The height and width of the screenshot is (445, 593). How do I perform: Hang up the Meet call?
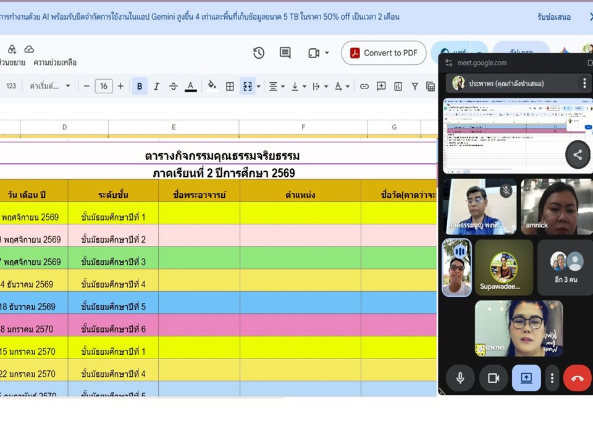coord(577,378)
